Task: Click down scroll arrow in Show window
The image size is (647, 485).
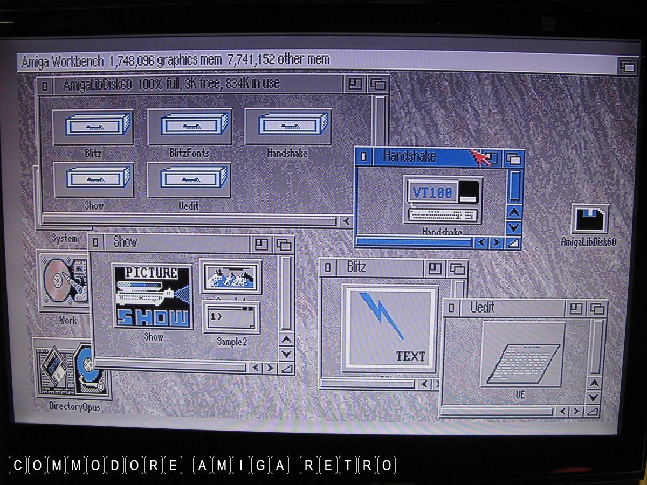Action: coord(286,354)
